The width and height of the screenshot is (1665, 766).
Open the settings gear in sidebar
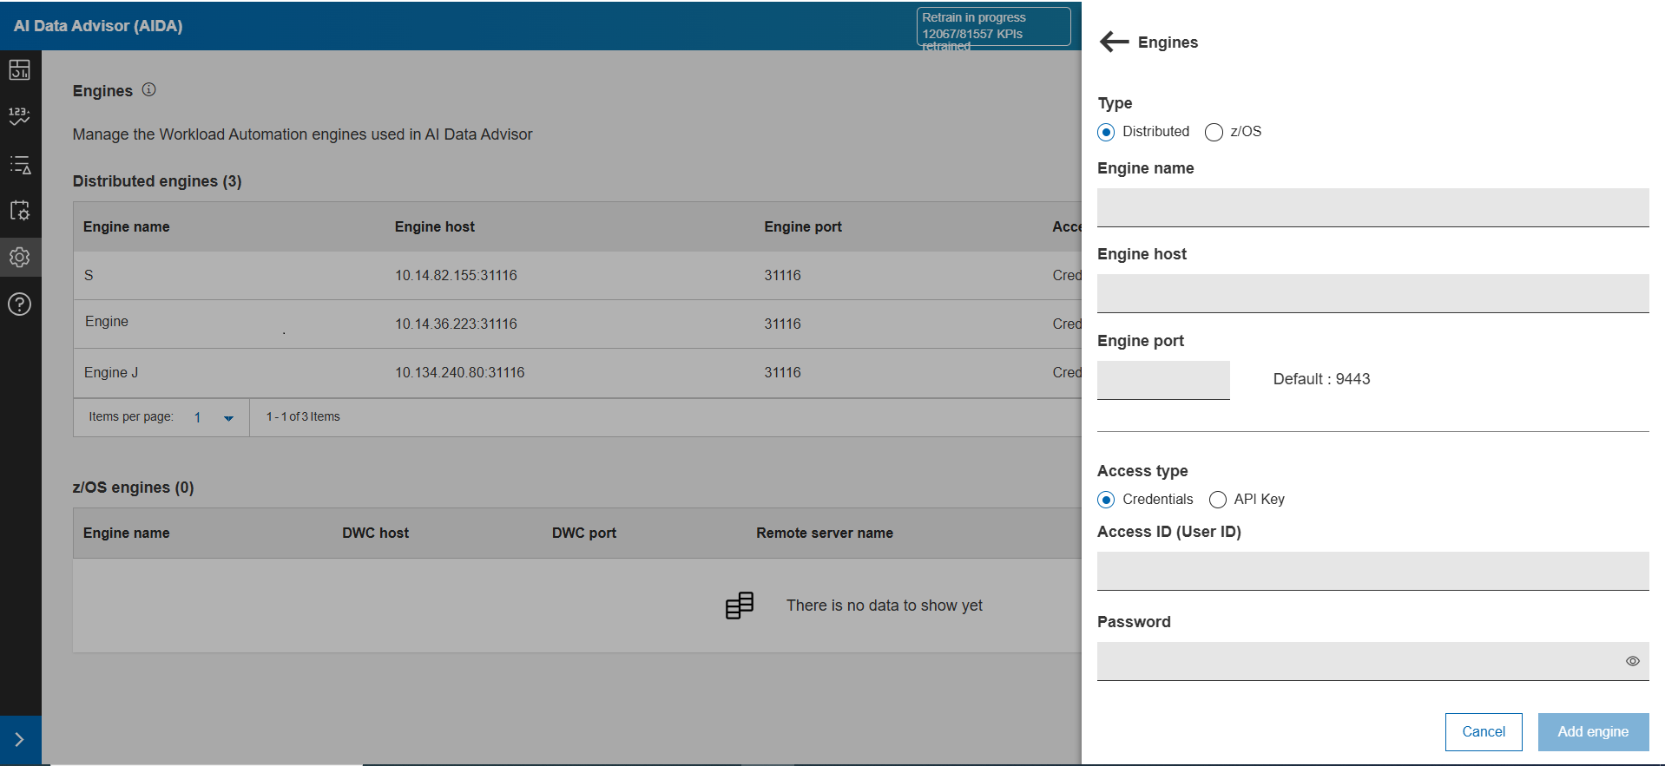[x=20, y=258]
